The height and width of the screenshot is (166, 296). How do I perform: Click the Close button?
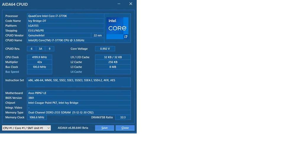point(125,128)
